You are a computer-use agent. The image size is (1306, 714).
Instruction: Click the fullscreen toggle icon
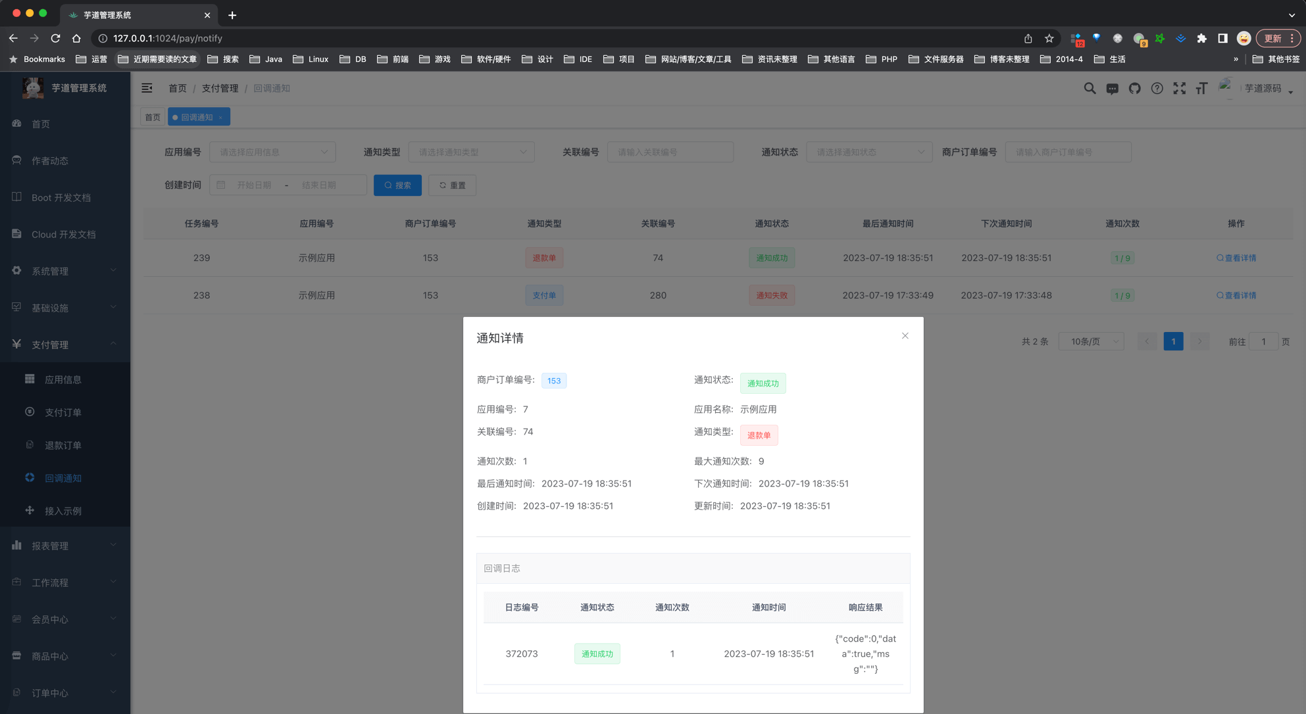tap(1179, 88)
